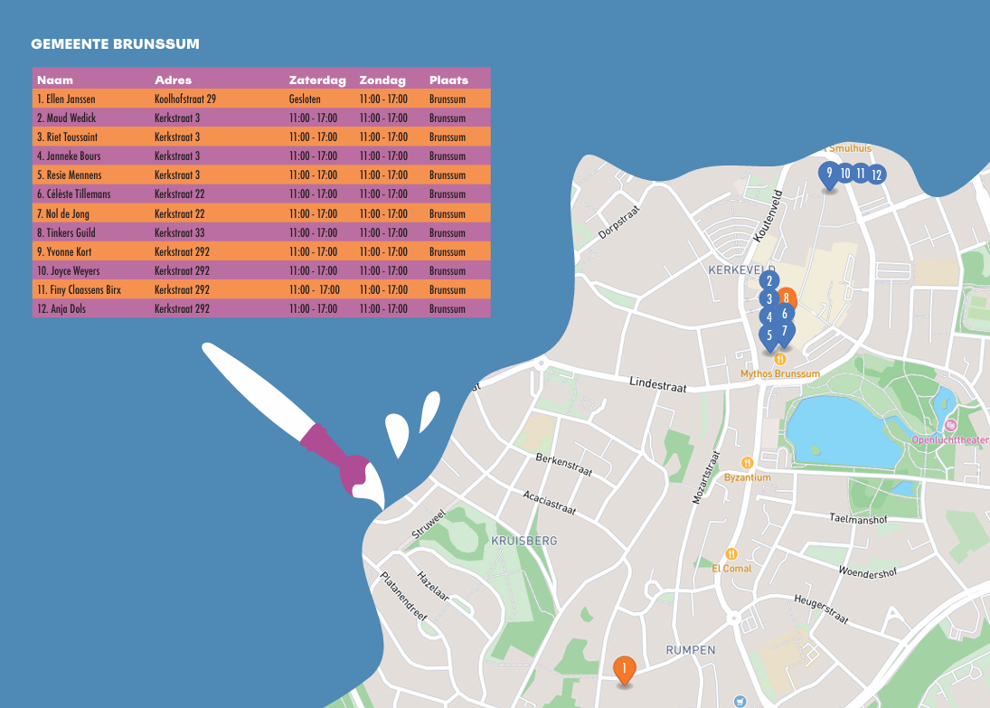Click the blue map pin numbered 5

pos(769,336)
